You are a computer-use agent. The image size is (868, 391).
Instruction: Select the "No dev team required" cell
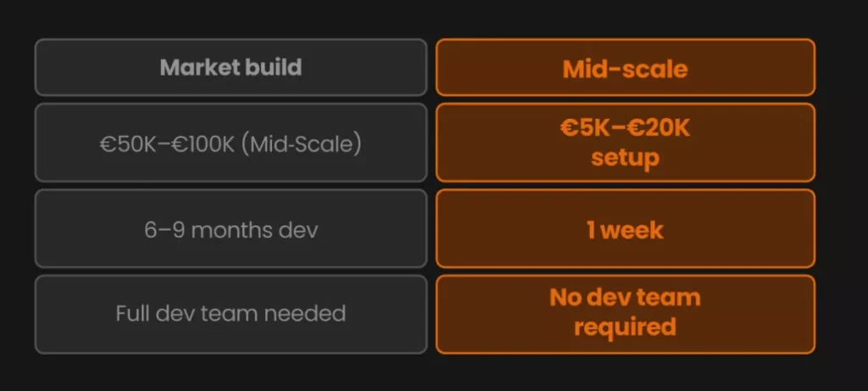tap(625, 314)
